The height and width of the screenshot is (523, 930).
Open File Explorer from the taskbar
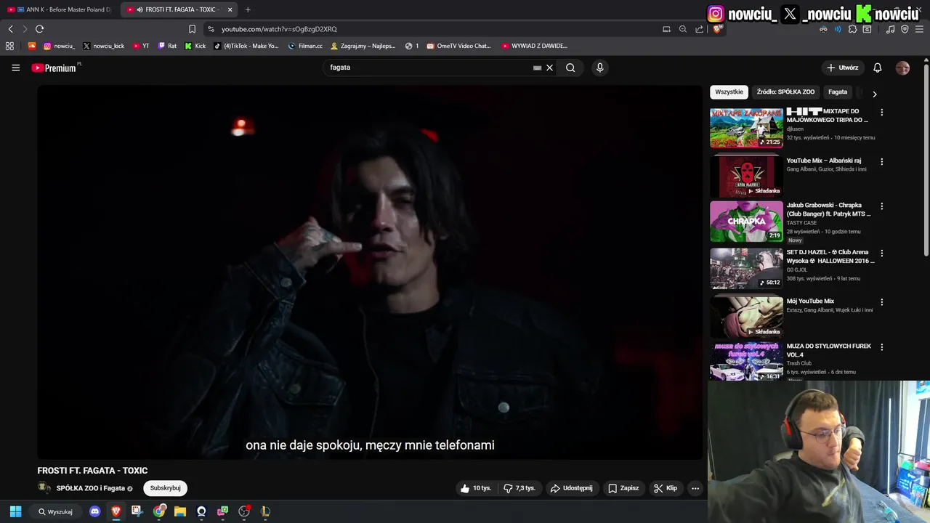coord(179,511)
